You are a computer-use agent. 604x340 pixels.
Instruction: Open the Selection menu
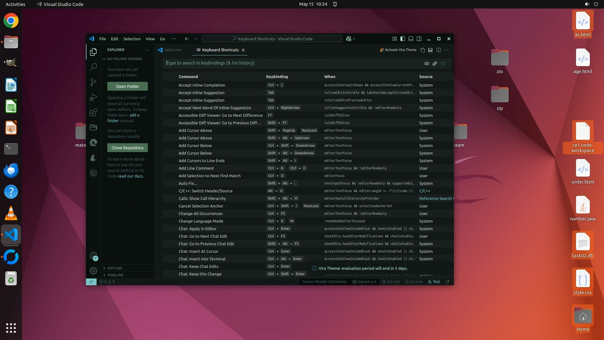coord(132,39)
